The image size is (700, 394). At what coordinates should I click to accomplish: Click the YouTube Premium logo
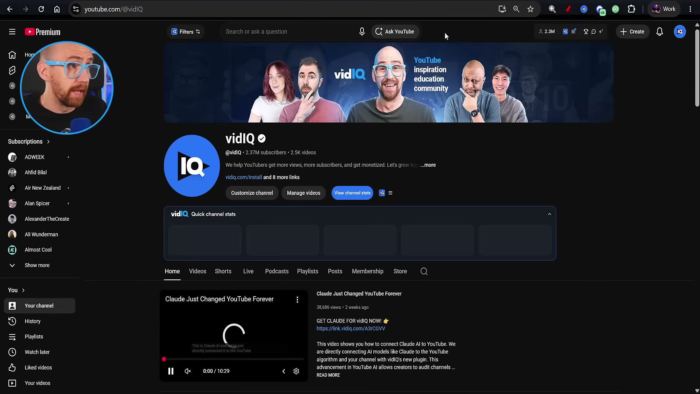[x=43, y=32]
